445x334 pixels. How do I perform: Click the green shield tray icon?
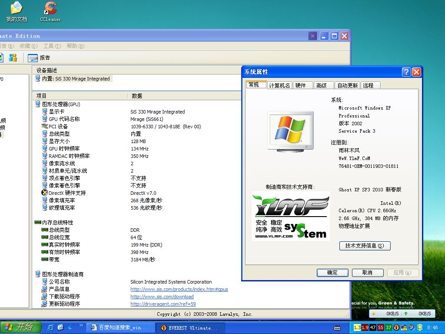420,327
